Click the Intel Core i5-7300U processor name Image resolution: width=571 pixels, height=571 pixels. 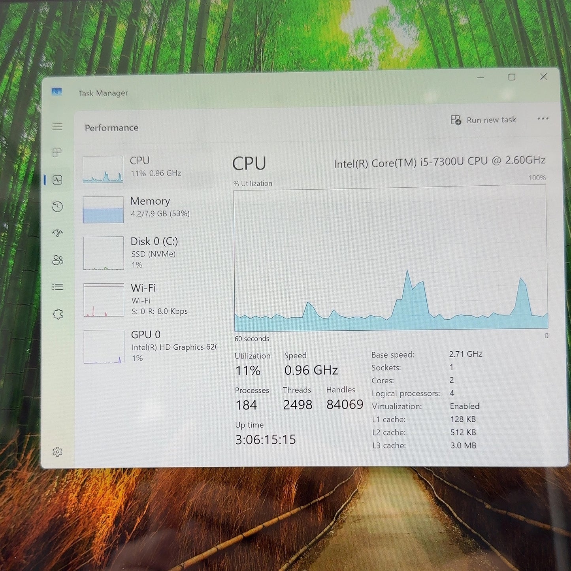[439, 162]
